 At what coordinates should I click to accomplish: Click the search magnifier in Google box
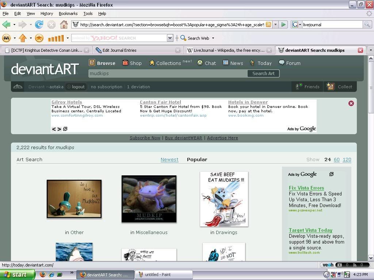tap(367, 24)
